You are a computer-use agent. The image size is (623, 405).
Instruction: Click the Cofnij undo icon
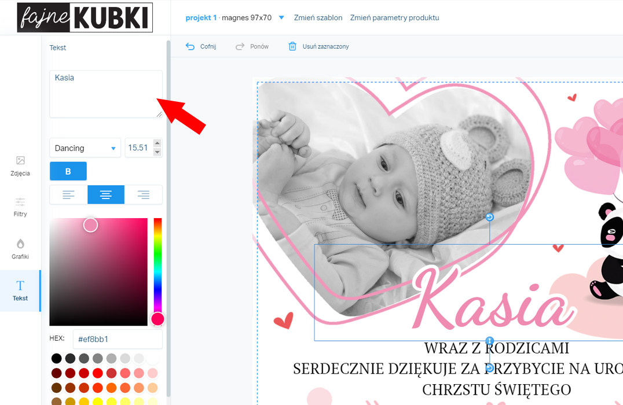[x=190, y=46]
